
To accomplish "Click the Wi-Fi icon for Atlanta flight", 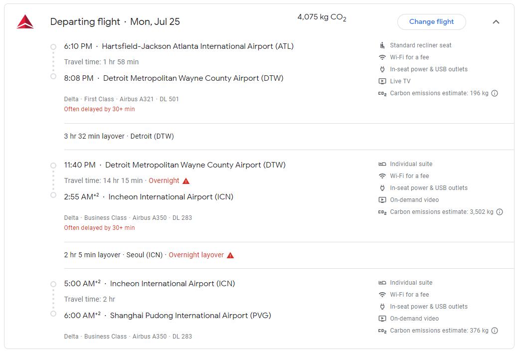I will click(382, 57).
